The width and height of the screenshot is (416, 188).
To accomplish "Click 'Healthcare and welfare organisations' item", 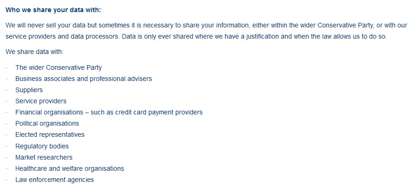I will 70,168.
